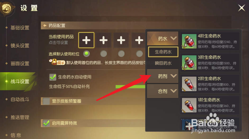Expand the 药剂 category dropdown

[163, 76]
